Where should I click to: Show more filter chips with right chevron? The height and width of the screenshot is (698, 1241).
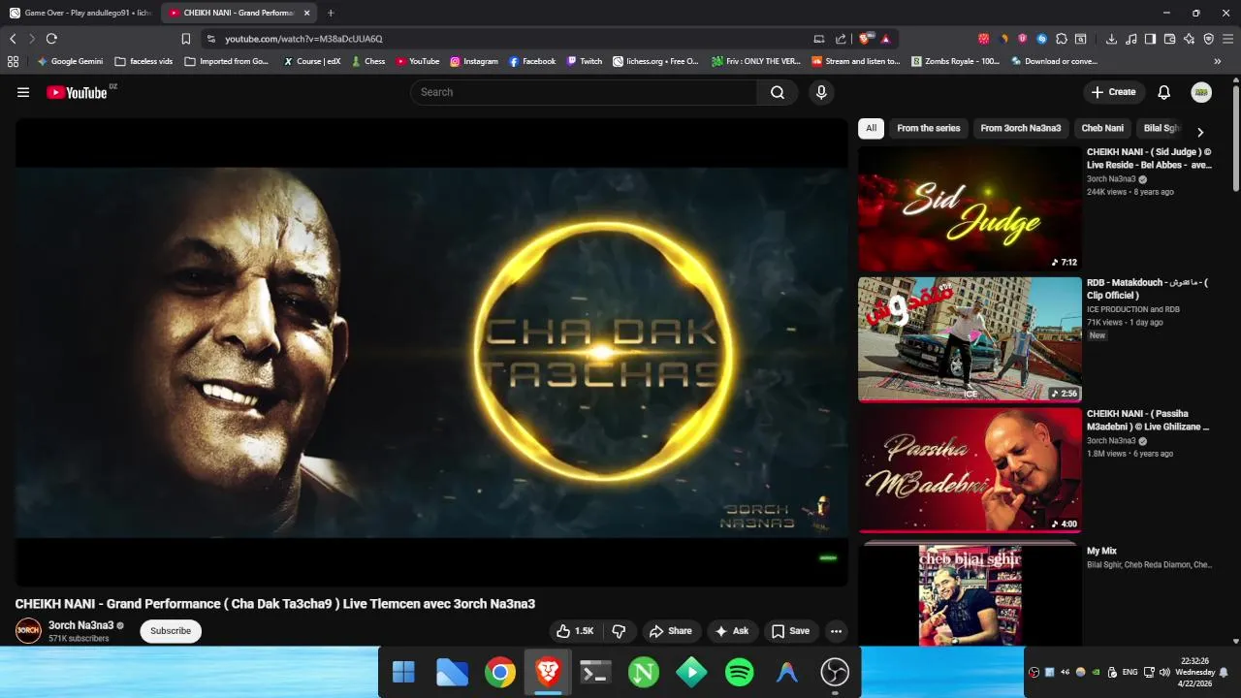[x=1200, y=132]
